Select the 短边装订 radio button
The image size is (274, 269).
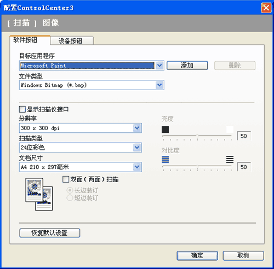pos(70,198)
